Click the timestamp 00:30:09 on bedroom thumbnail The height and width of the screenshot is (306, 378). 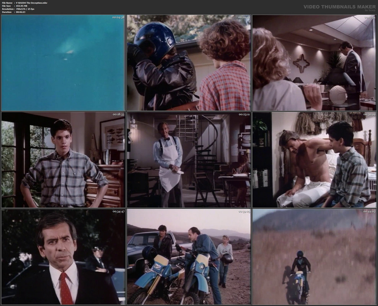tap(370, 114)
